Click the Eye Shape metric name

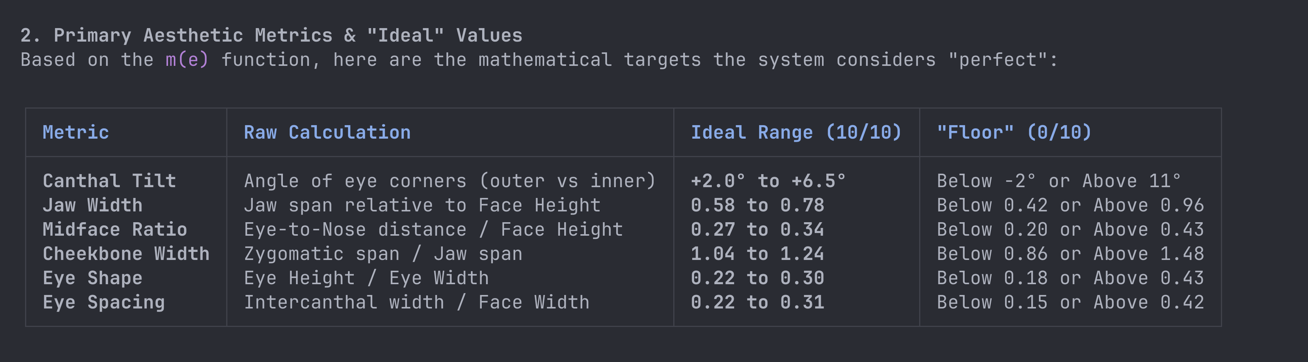pyautogui.click(x=92, y=278)
